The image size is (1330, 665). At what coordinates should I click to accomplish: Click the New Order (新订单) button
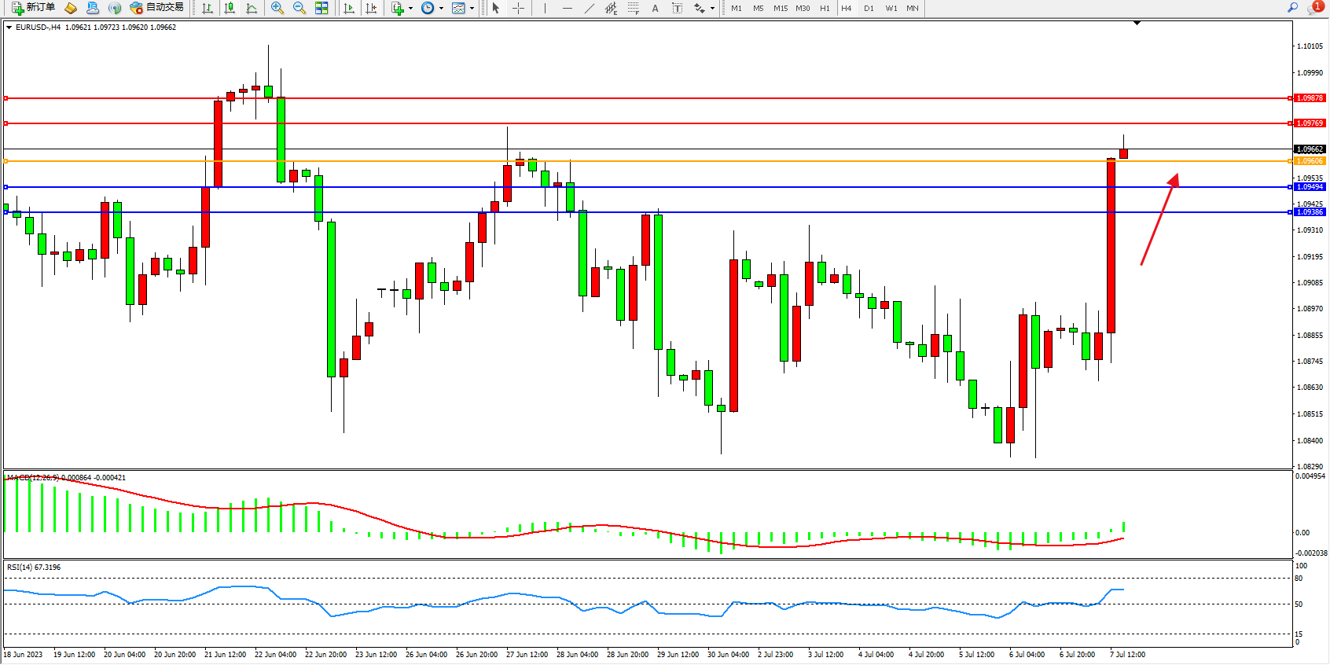tap(33, 8)
